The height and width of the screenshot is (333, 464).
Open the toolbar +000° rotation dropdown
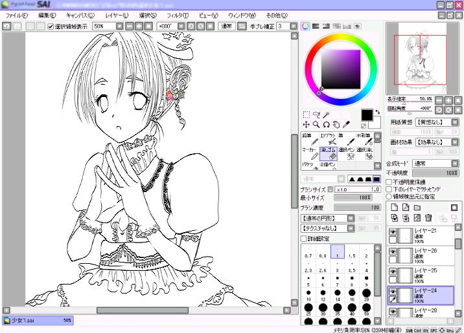click(181, 27)
